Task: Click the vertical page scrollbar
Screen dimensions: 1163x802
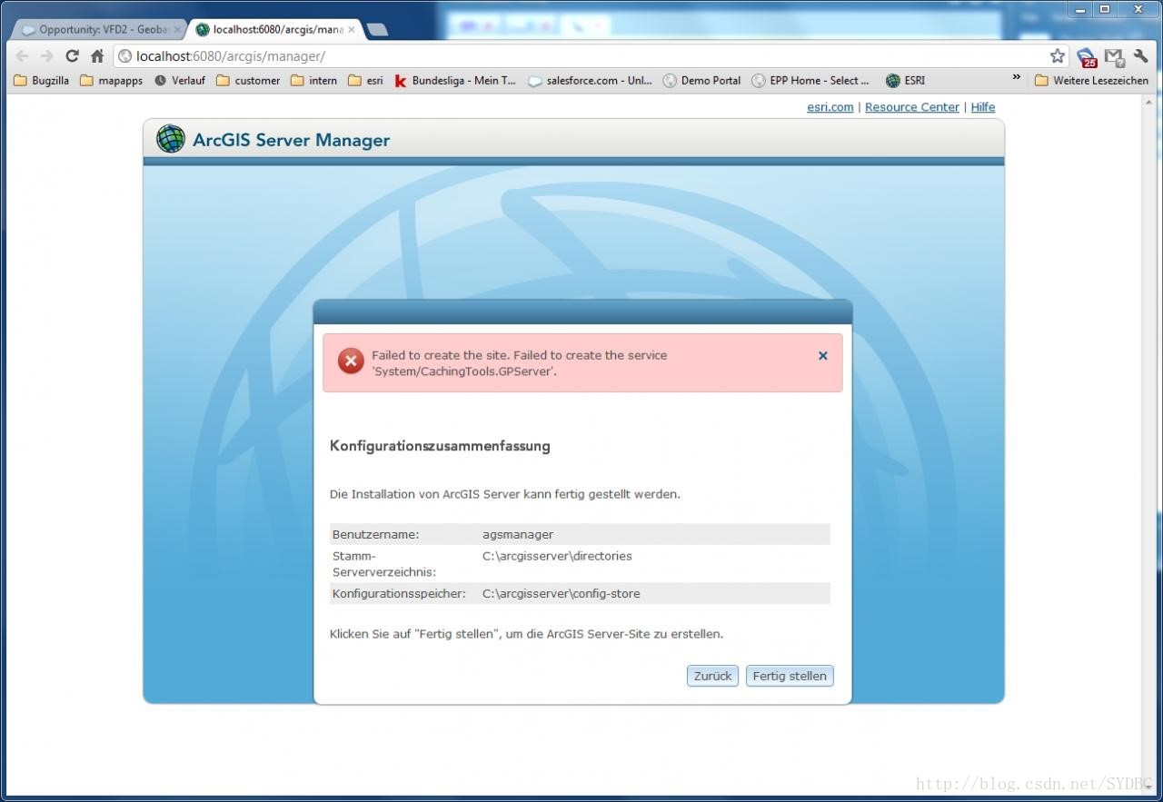Action: 1149,445
